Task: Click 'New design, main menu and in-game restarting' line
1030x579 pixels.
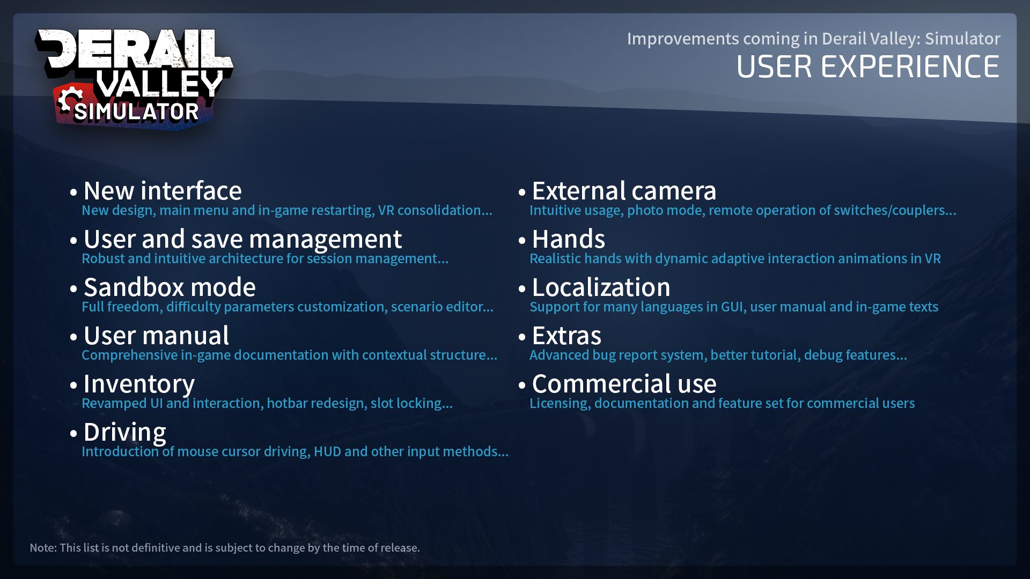Action: point(287,210)
